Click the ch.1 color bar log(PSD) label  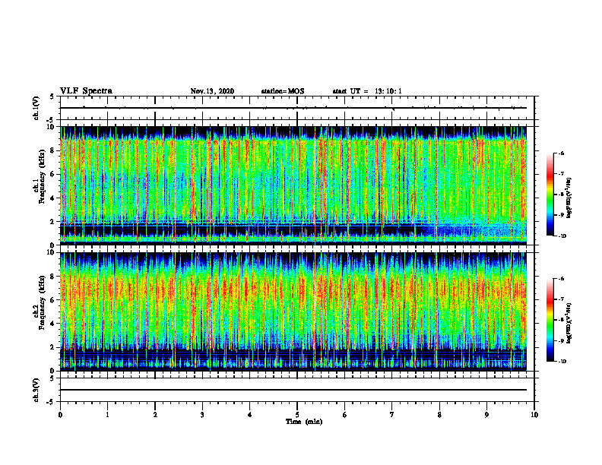coord(569,198)
